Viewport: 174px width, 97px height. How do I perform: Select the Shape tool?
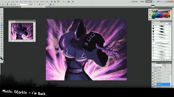2,46
